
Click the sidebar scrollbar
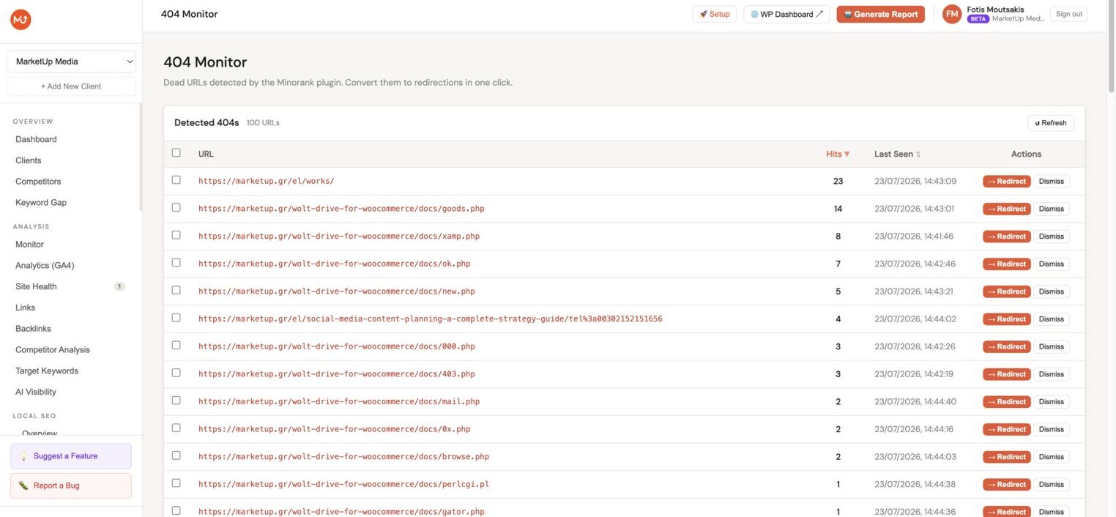click(140, 157)
